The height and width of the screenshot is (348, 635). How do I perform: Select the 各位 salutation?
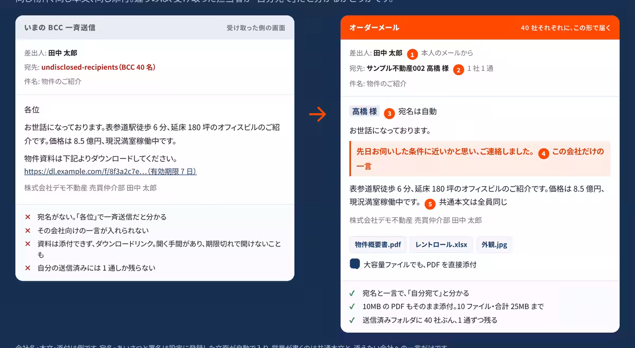pos(32,110)
